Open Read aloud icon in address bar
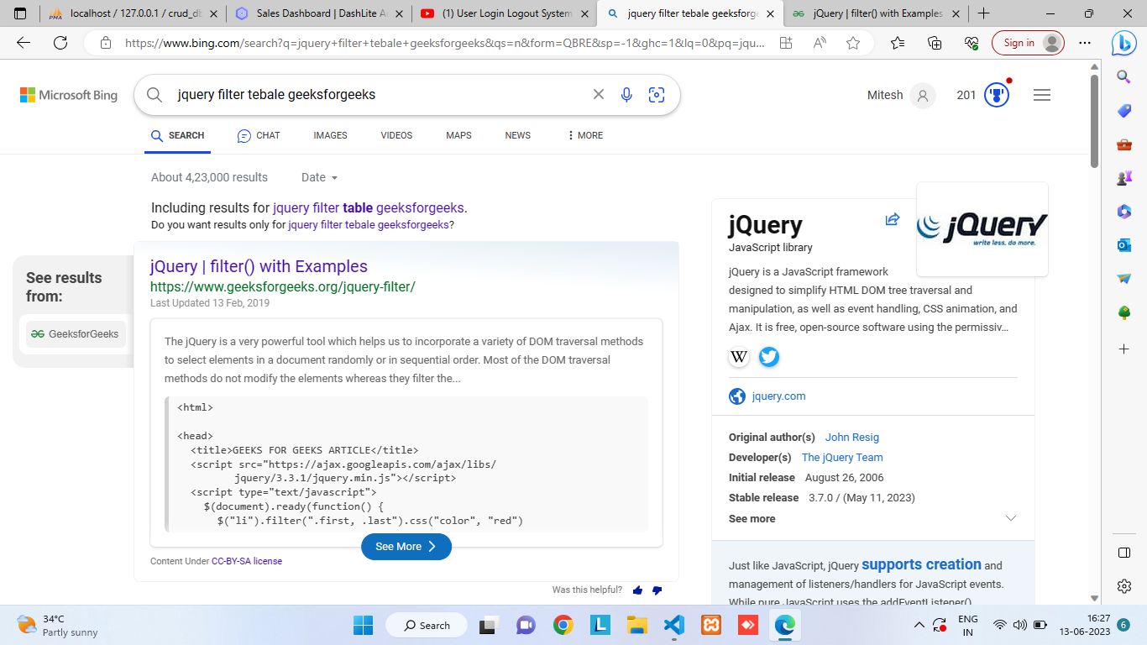 tap(820, 43)
